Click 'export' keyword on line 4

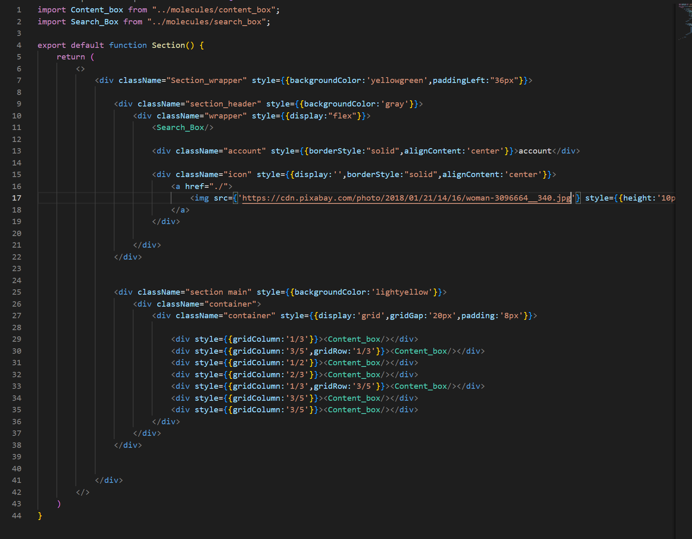click(x=52, y=45)
